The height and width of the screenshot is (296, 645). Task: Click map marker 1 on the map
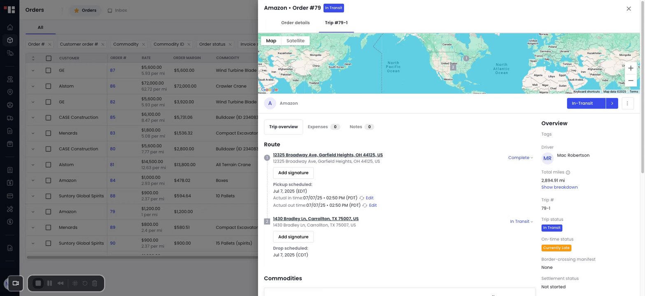pyautogui.click(x=466, y=58)
